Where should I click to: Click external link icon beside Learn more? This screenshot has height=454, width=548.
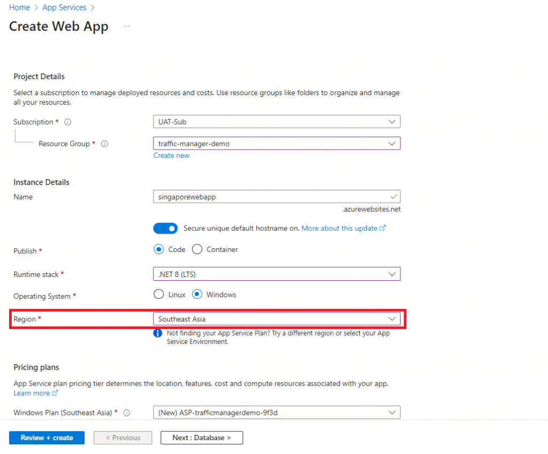(55, 393)
